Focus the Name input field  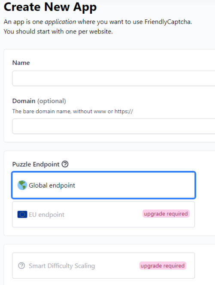(114, 79)
